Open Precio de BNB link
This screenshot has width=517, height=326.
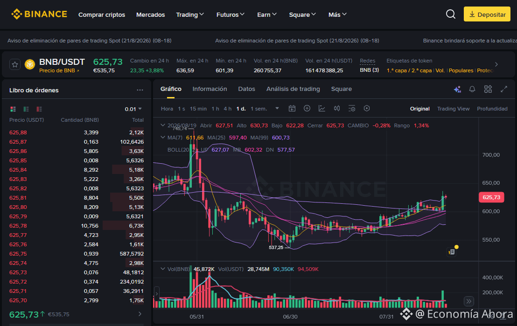click(59, 70)
